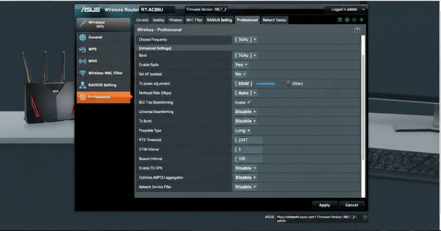Click the Firmware Version 386.7_2 header text
This screenshot has width=441, height=231.
(x=207, y=10)
